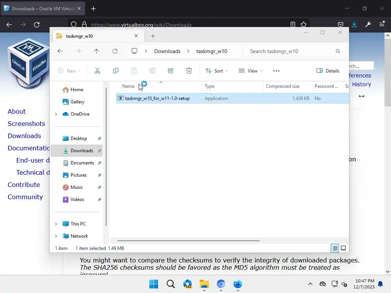This screenshot has height=293, width=391.
Task: Open a new Firefox tab
Action: pos(93,9)
